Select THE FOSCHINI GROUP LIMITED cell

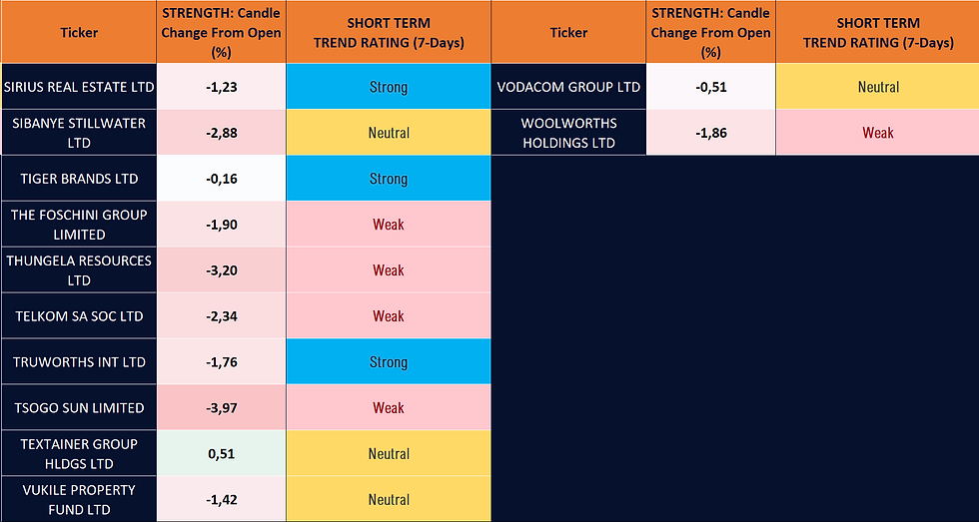click(79, 225)
